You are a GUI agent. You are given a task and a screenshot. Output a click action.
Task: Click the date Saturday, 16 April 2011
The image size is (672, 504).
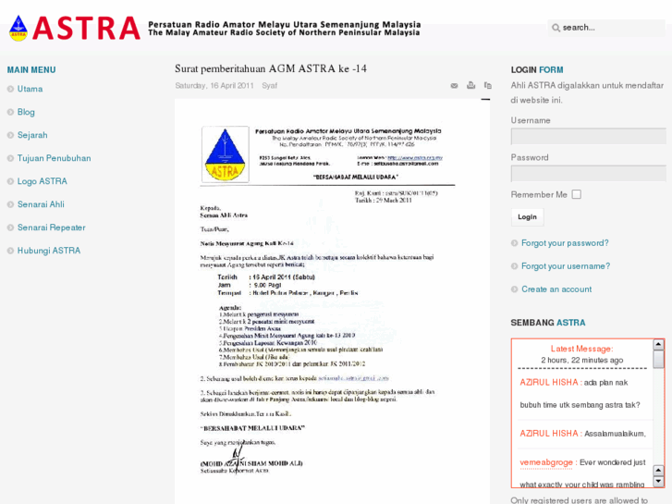(214, 86)
